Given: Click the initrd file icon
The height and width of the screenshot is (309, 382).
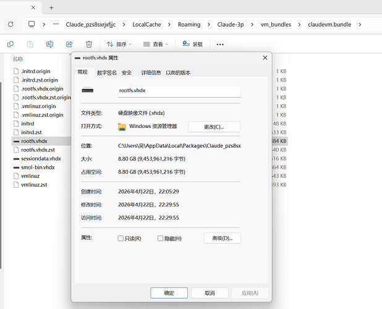Looking at the screenshot, I should point(16,124).
